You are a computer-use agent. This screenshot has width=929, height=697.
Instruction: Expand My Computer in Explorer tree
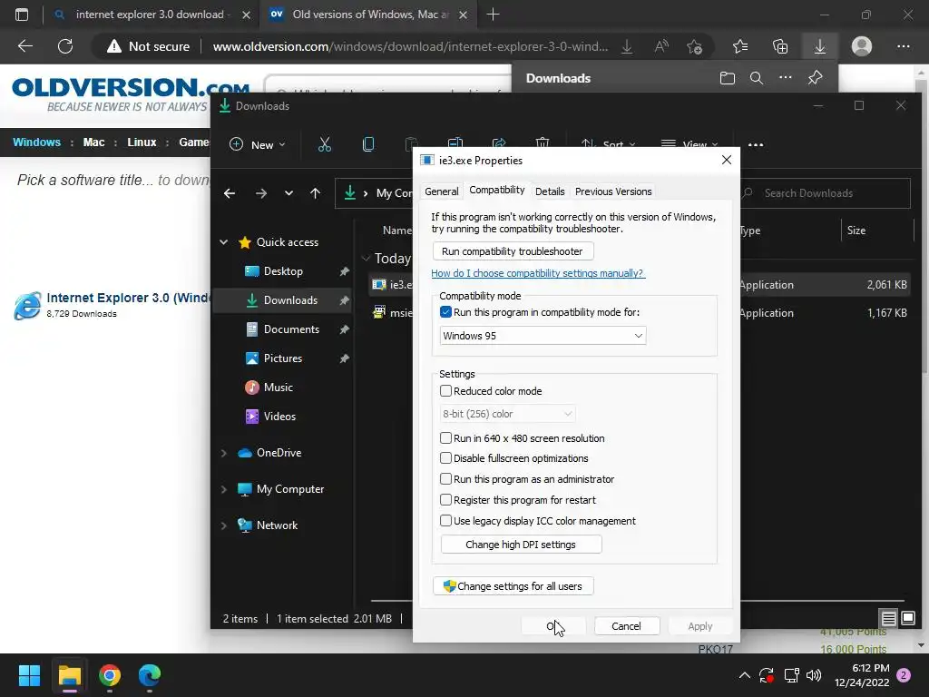click(x=224, y=489)
